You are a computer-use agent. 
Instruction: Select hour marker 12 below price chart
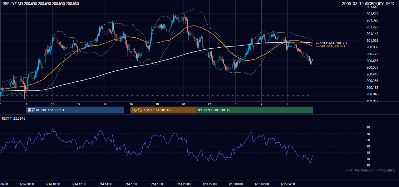[79, 104]
